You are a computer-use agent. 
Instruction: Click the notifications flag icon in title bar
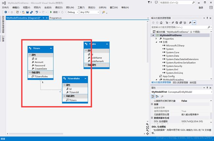click(x=149, y=2)
